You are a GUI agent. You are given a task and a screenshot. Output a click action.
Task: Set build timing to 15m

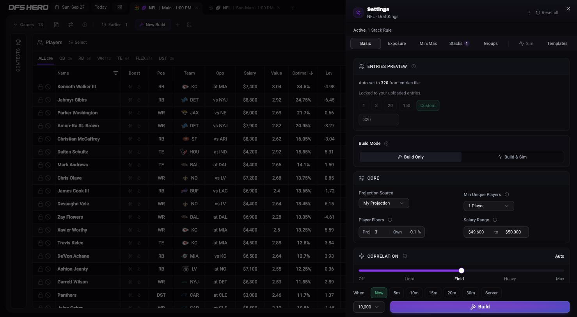[433, 293]
